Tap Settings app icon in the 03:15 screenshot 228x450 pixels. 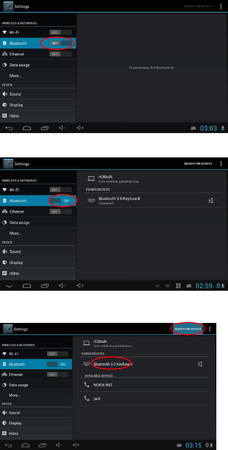tap(8, 329)
